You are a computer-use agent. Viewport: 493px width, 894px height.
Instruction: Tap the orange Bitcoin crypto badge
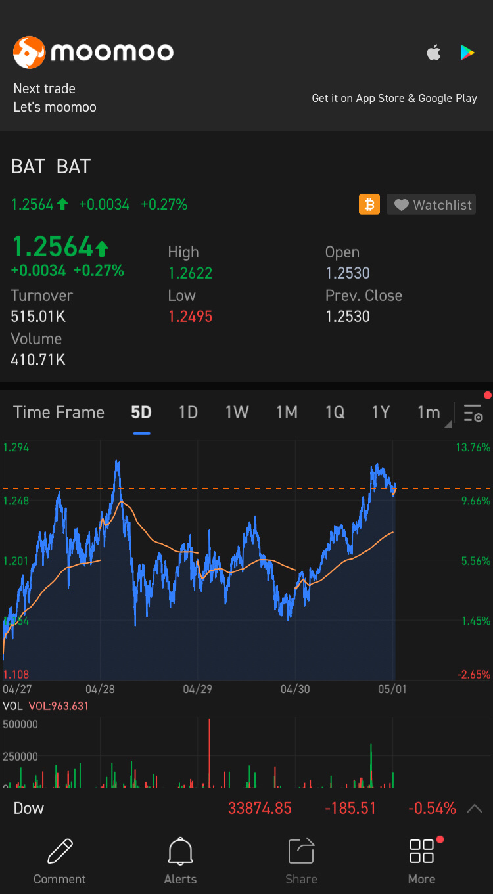click(369, 204)
